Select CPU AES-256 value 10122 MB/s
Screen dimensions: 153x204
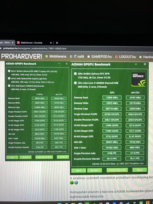click(x=135, y=142)
